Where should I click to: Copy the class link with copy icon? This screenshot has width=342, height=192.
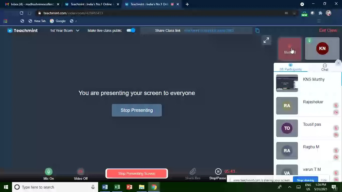tap(257, 31)
